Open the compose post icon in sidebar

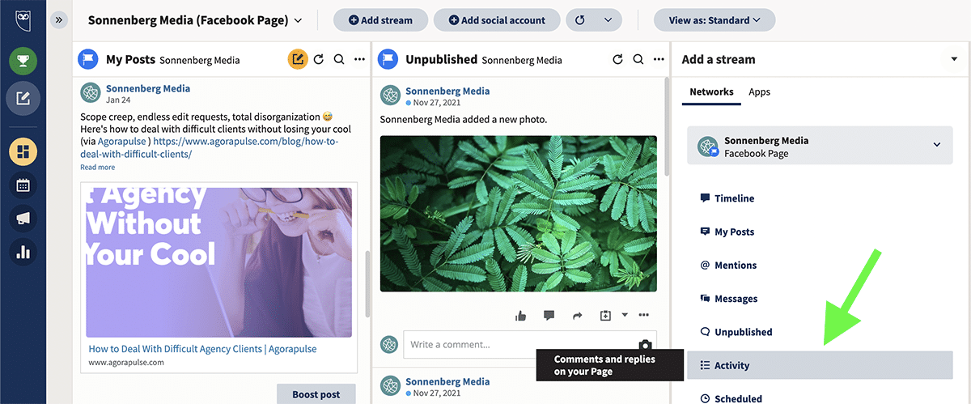pyautogui.click(x=23, y=98)
